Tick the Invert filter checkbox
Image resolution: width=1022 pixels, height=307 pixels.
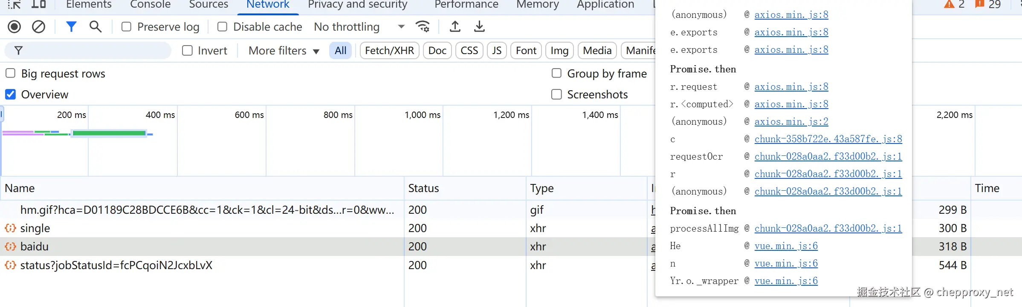pyautogui.click(x=187, y=51)
